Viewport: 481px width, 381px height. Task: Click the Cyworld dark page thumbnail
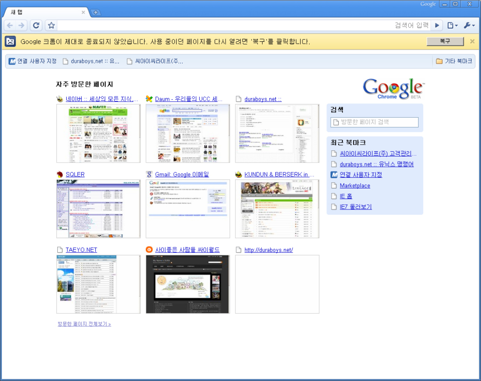pyautogui.click(x=188, y=284)
